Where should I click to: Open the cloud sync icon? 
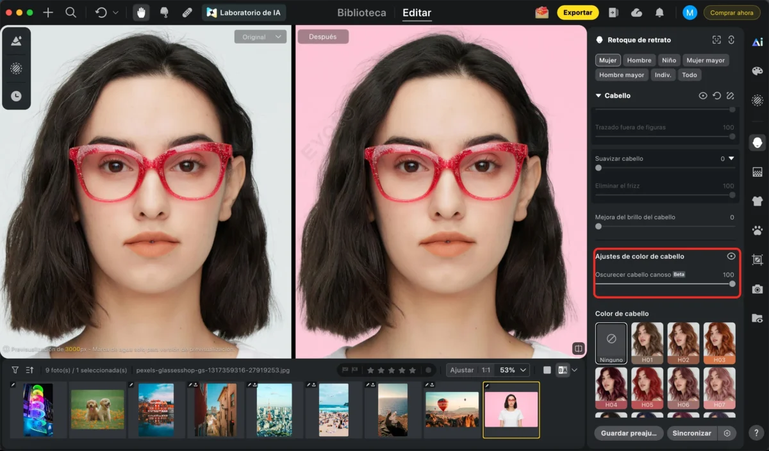pos(636,13)
